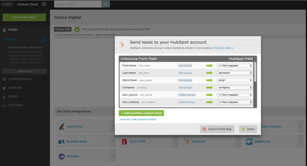
Task: Open Last Name lastname mapping dropdown
Action: coord(234,73)
